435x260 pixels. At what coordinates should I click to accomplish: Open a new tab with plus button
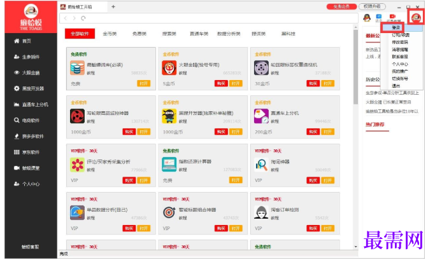pos(113,6)
